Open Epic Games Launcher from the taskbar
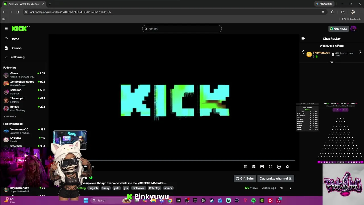The height and width of the screenshot is (205, 364). point(195,200)
